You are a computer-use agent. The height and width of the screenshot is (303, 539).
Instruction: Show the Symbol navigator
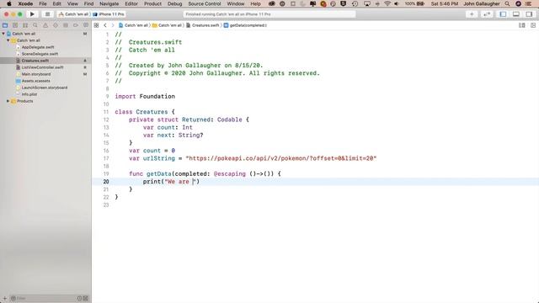click(25, 25)
